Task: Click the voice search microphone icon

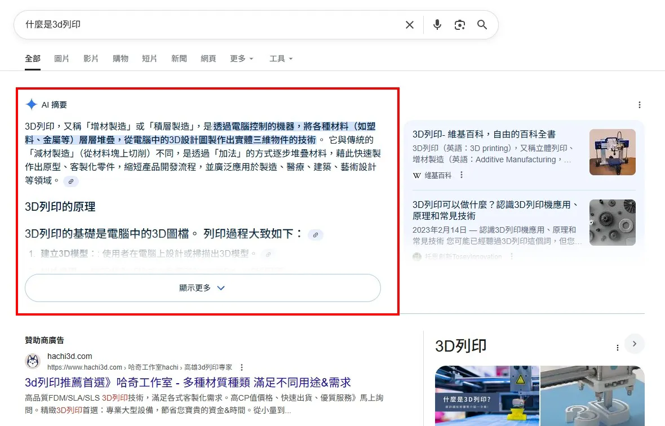Action: click(437, 25)
